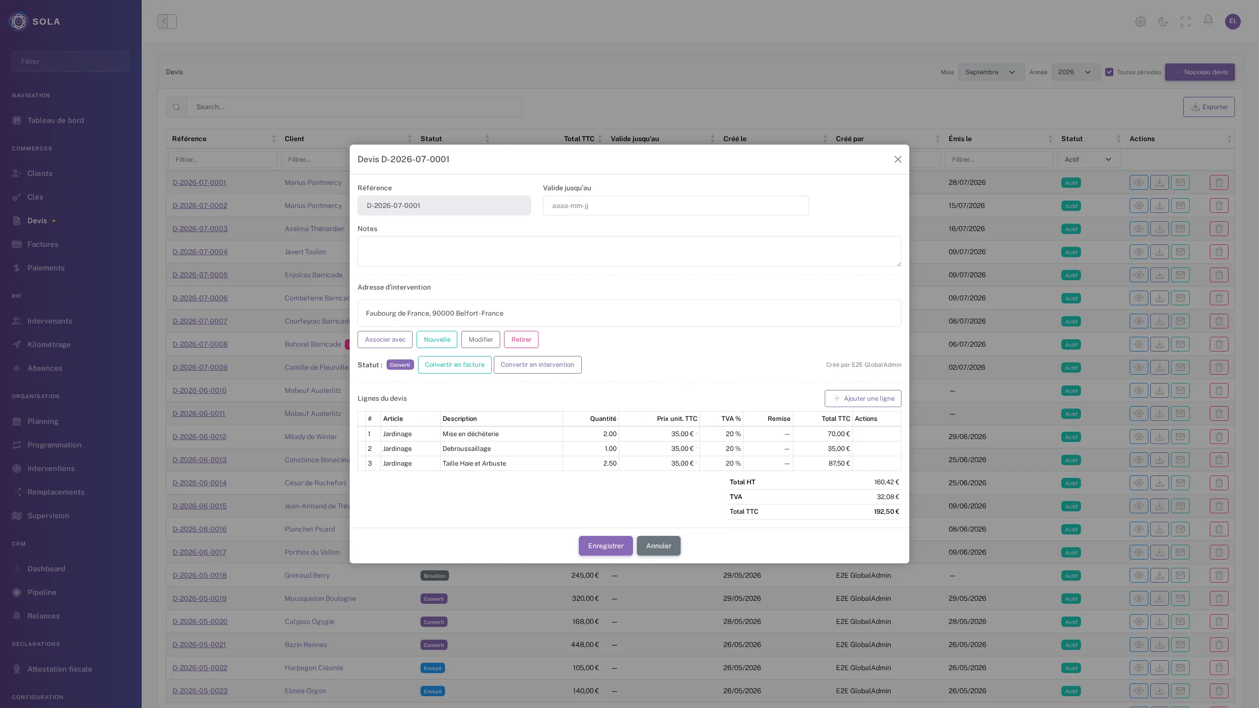Go to Tableau de bord in sidebar
This screenshot has width=1259, height=708.
(x=56, y=120)
